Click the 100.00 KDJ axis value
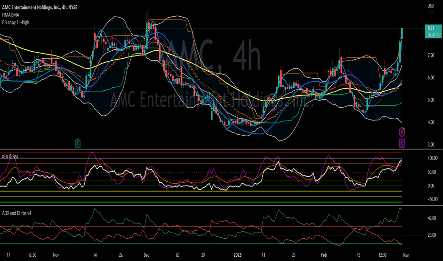Image resolution: width=443 pixels, height=261 pixels. 432,158
